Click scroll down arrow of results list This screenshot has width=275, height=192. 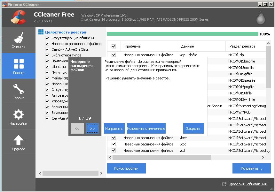[x=268, y=152]
